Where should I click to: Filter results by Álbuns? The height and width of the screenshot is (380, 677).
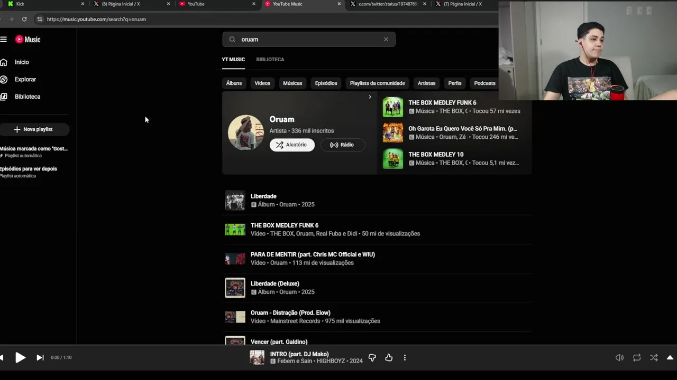click(234, 83)
